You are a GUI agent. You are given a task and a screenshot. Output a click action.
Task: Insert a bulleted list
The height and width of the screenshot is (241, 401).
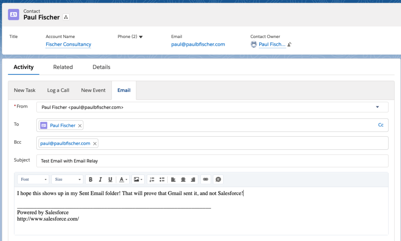[162, 179]
